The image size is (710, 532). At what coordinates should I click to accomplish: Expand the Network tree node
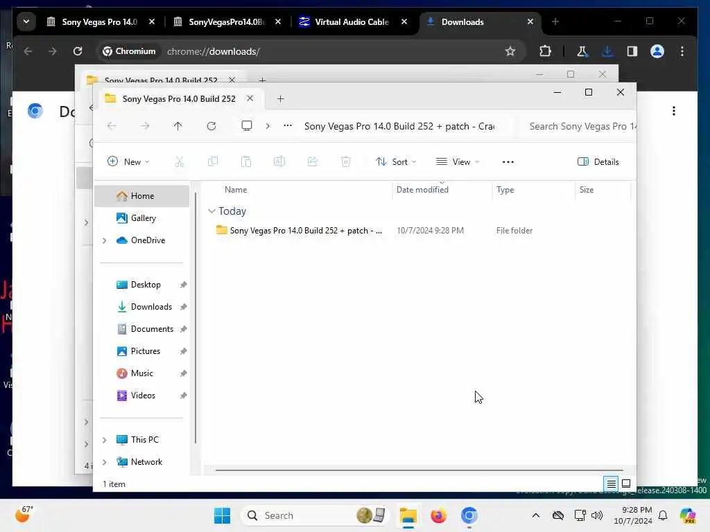104,462
